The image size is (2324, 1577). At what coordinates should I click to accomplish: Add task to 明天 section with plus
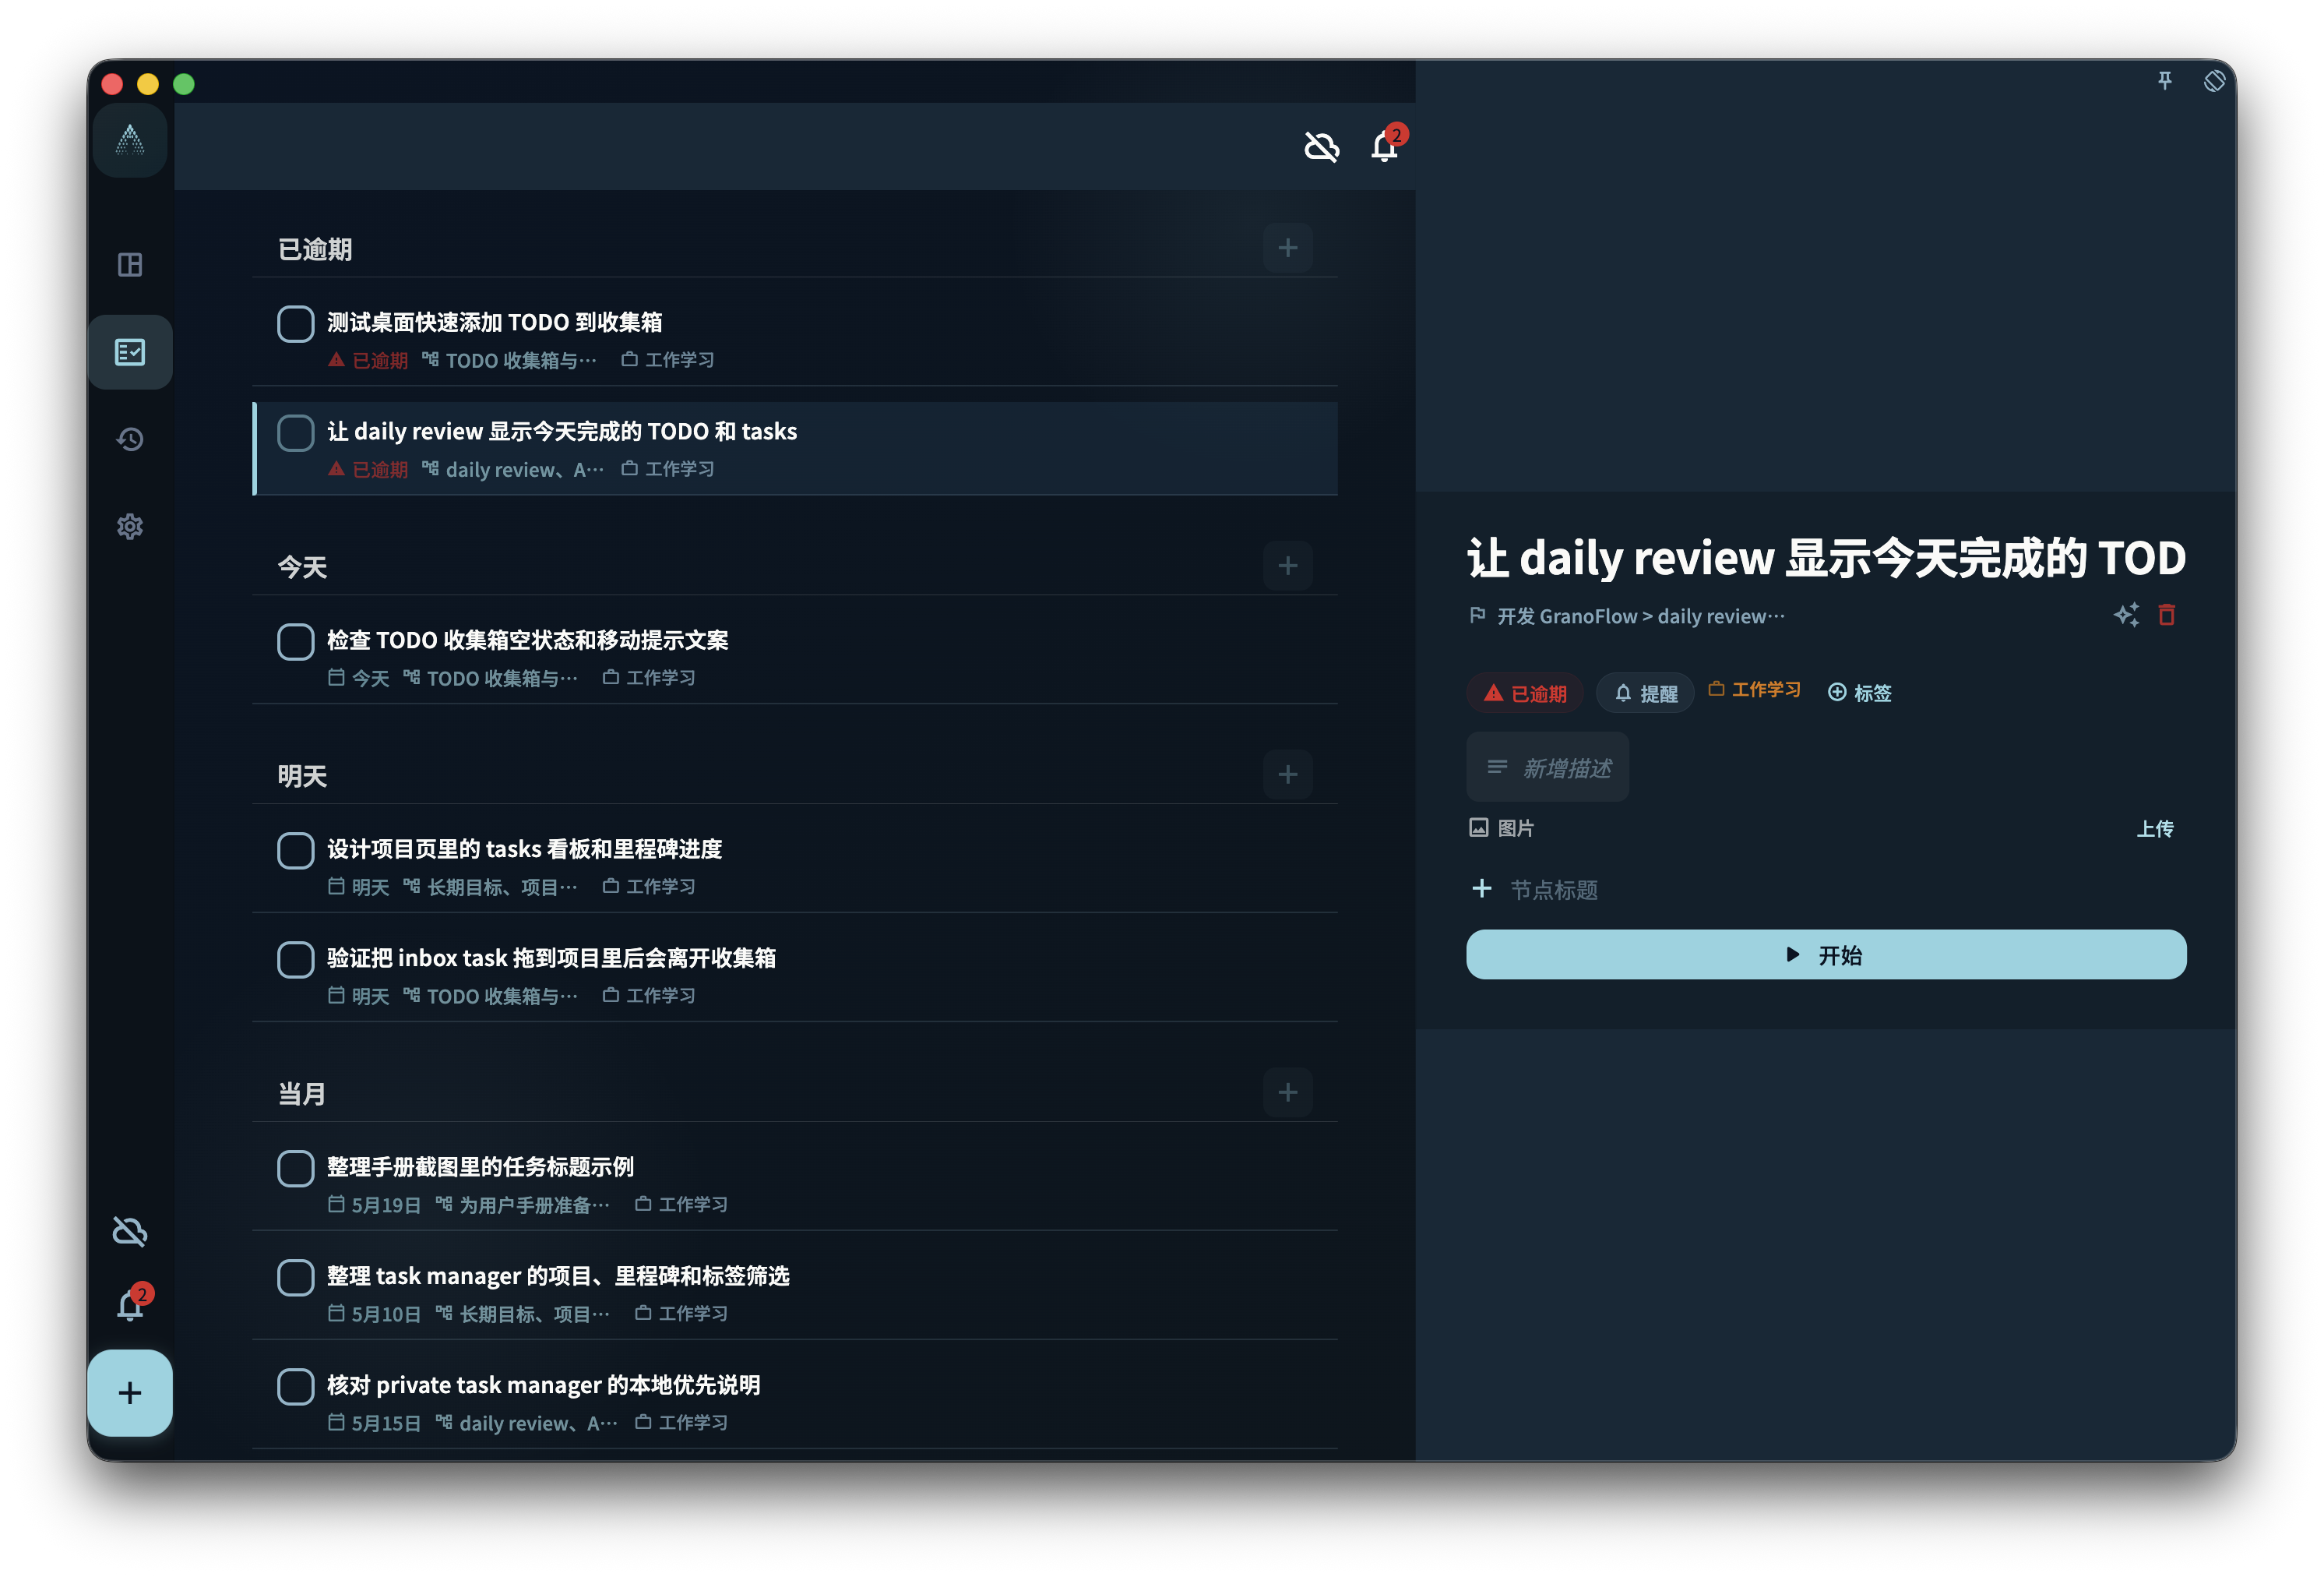click(1287, 774)
